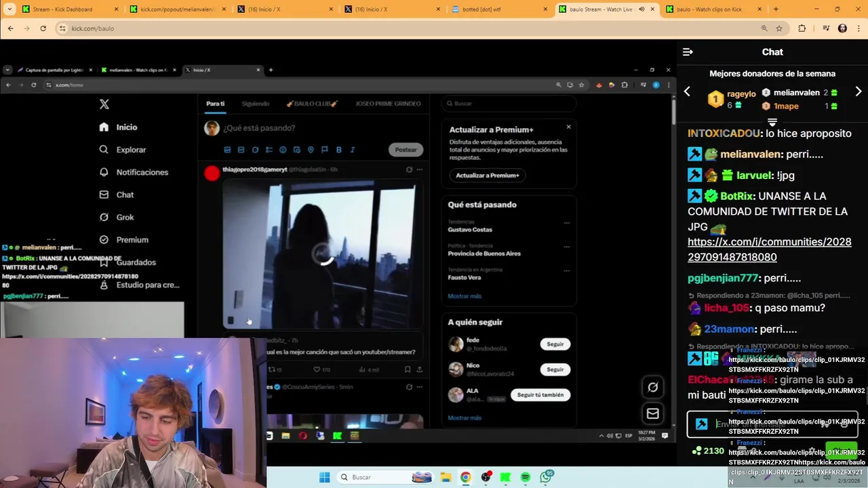Image resolution: width=868 pixels, height=488 pixels.
Task: Open more options for Fausto Vera trend
Action: point(567,270)
